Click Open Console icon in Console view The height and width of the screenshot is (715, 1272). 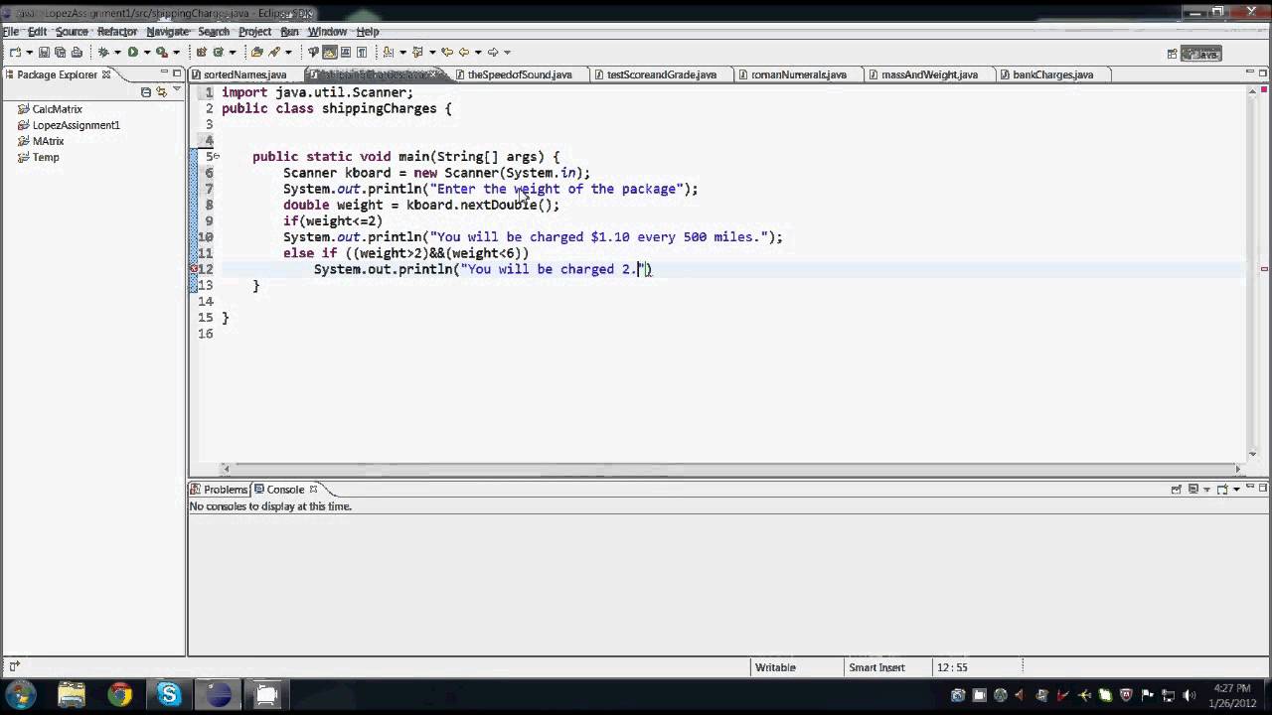click(1221, 490)
